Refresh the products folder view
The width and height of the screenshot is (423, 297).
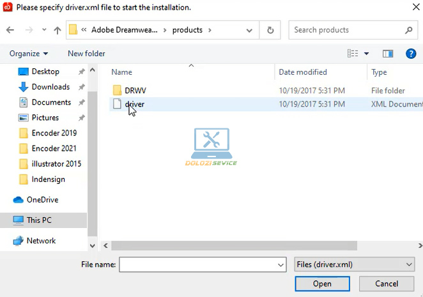coord(270,30)
